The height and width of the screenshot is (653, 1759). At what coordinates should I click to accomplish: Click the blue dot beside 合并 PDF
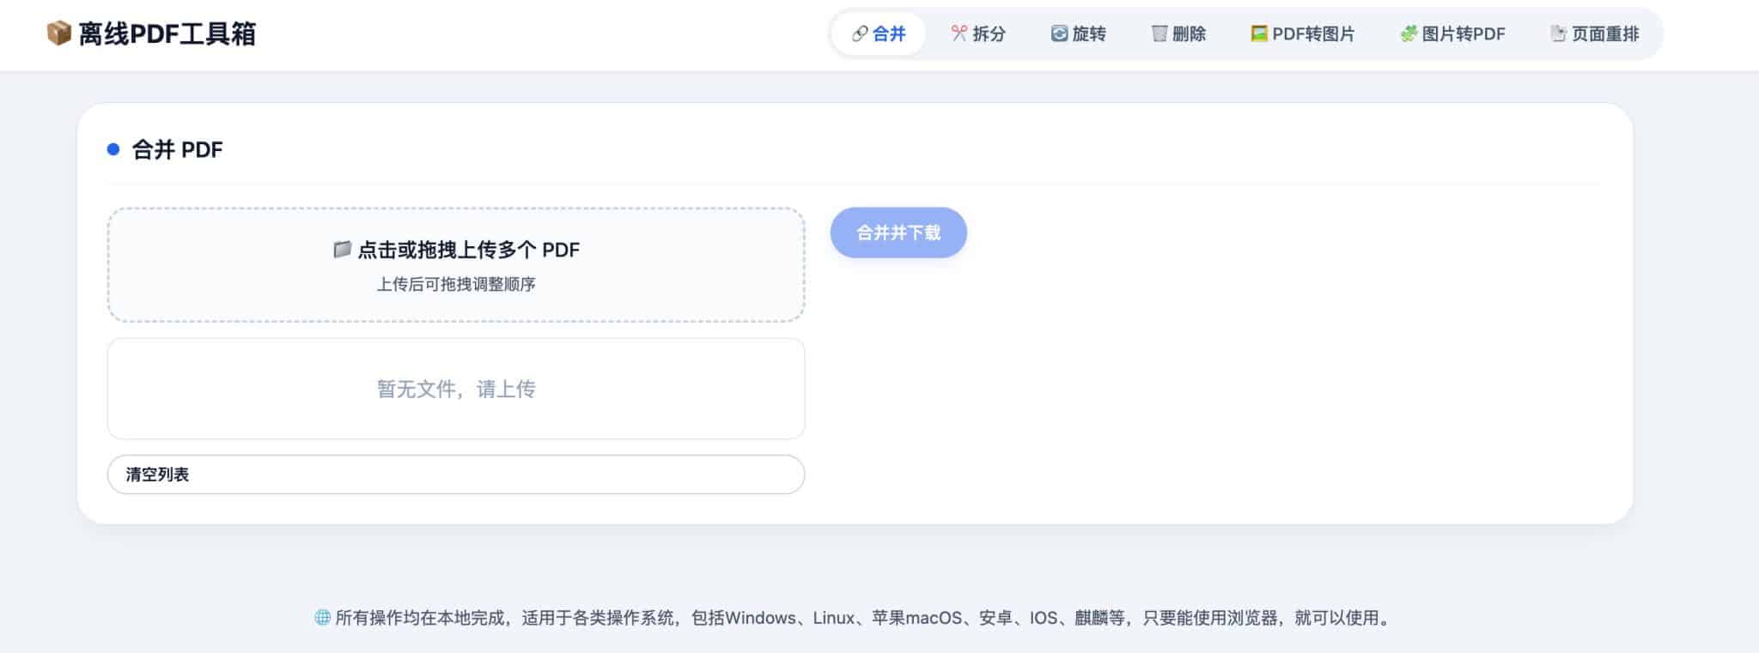click(113, 149)
